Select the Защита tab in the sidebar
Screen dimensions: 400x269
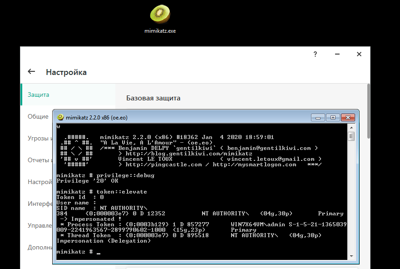[68, 95]
